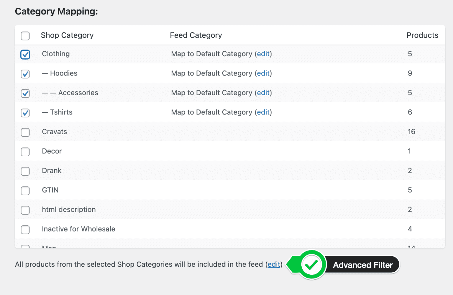Open the edit link for Clothing mapping
Image resolution: width=453 pixels, height=295 pixels.
263,54
